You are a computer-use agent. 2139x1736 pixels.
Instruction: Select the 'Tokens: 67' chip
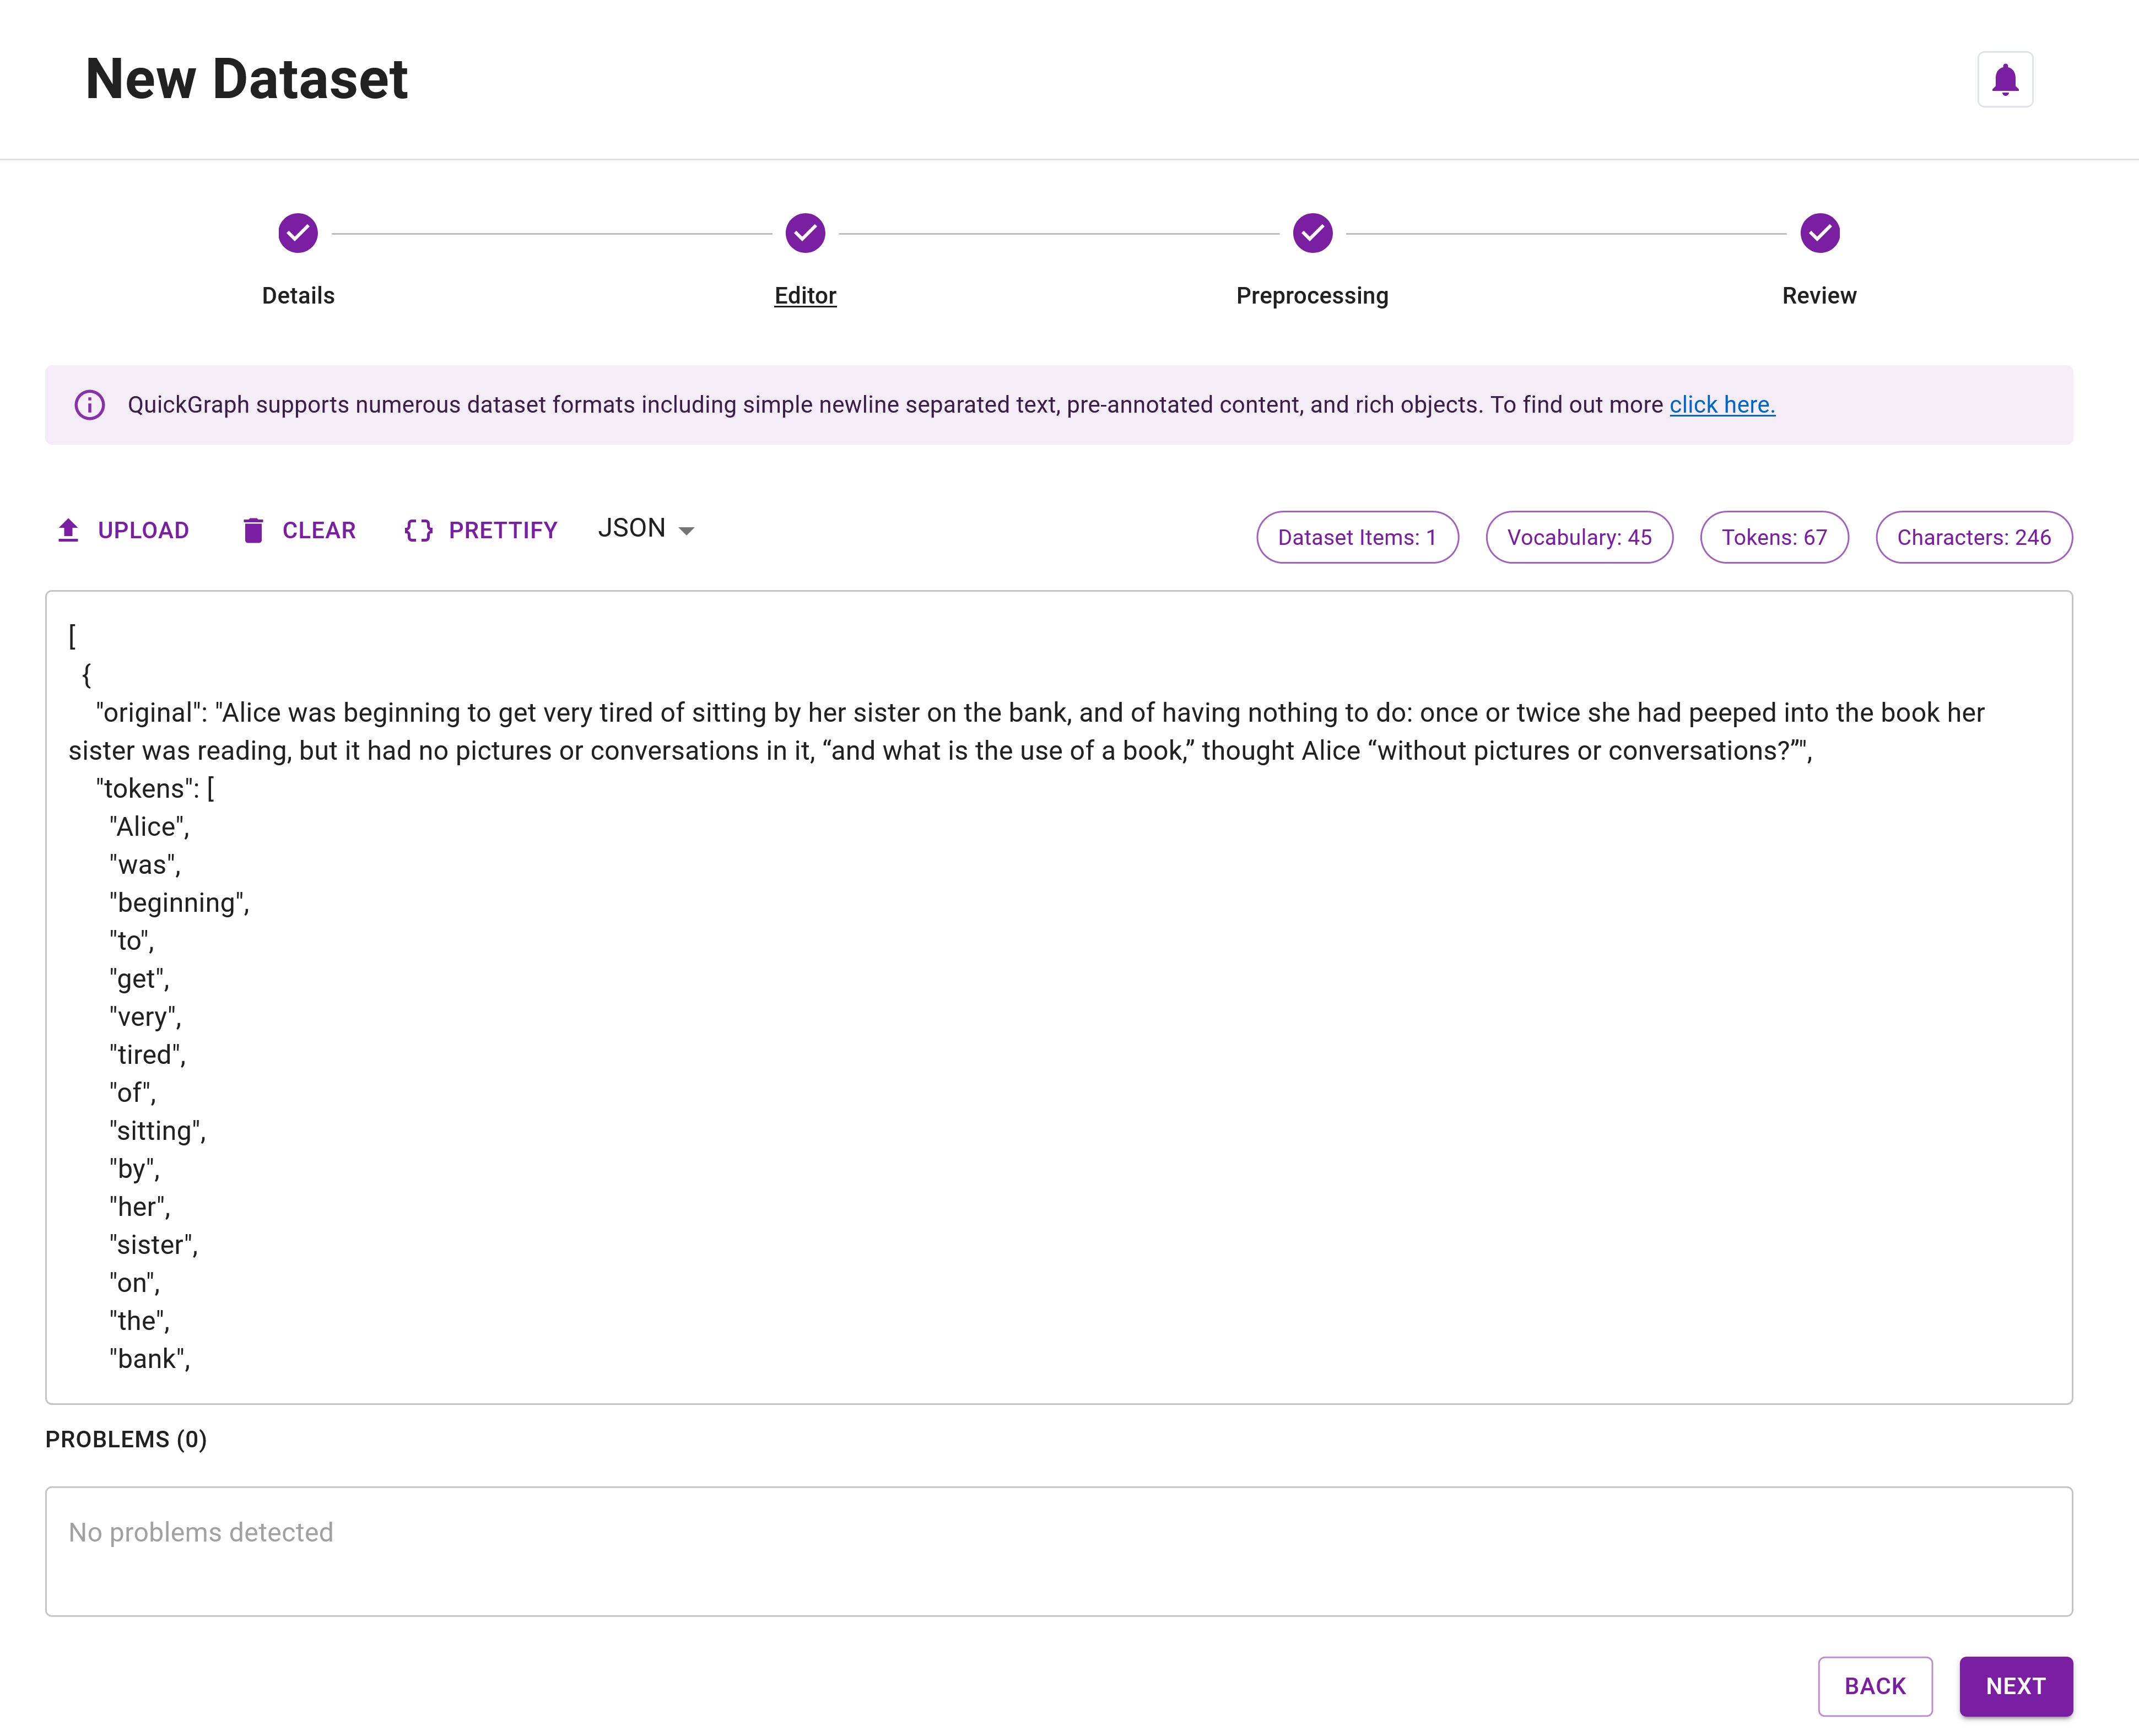click(x=1774, y=537)
